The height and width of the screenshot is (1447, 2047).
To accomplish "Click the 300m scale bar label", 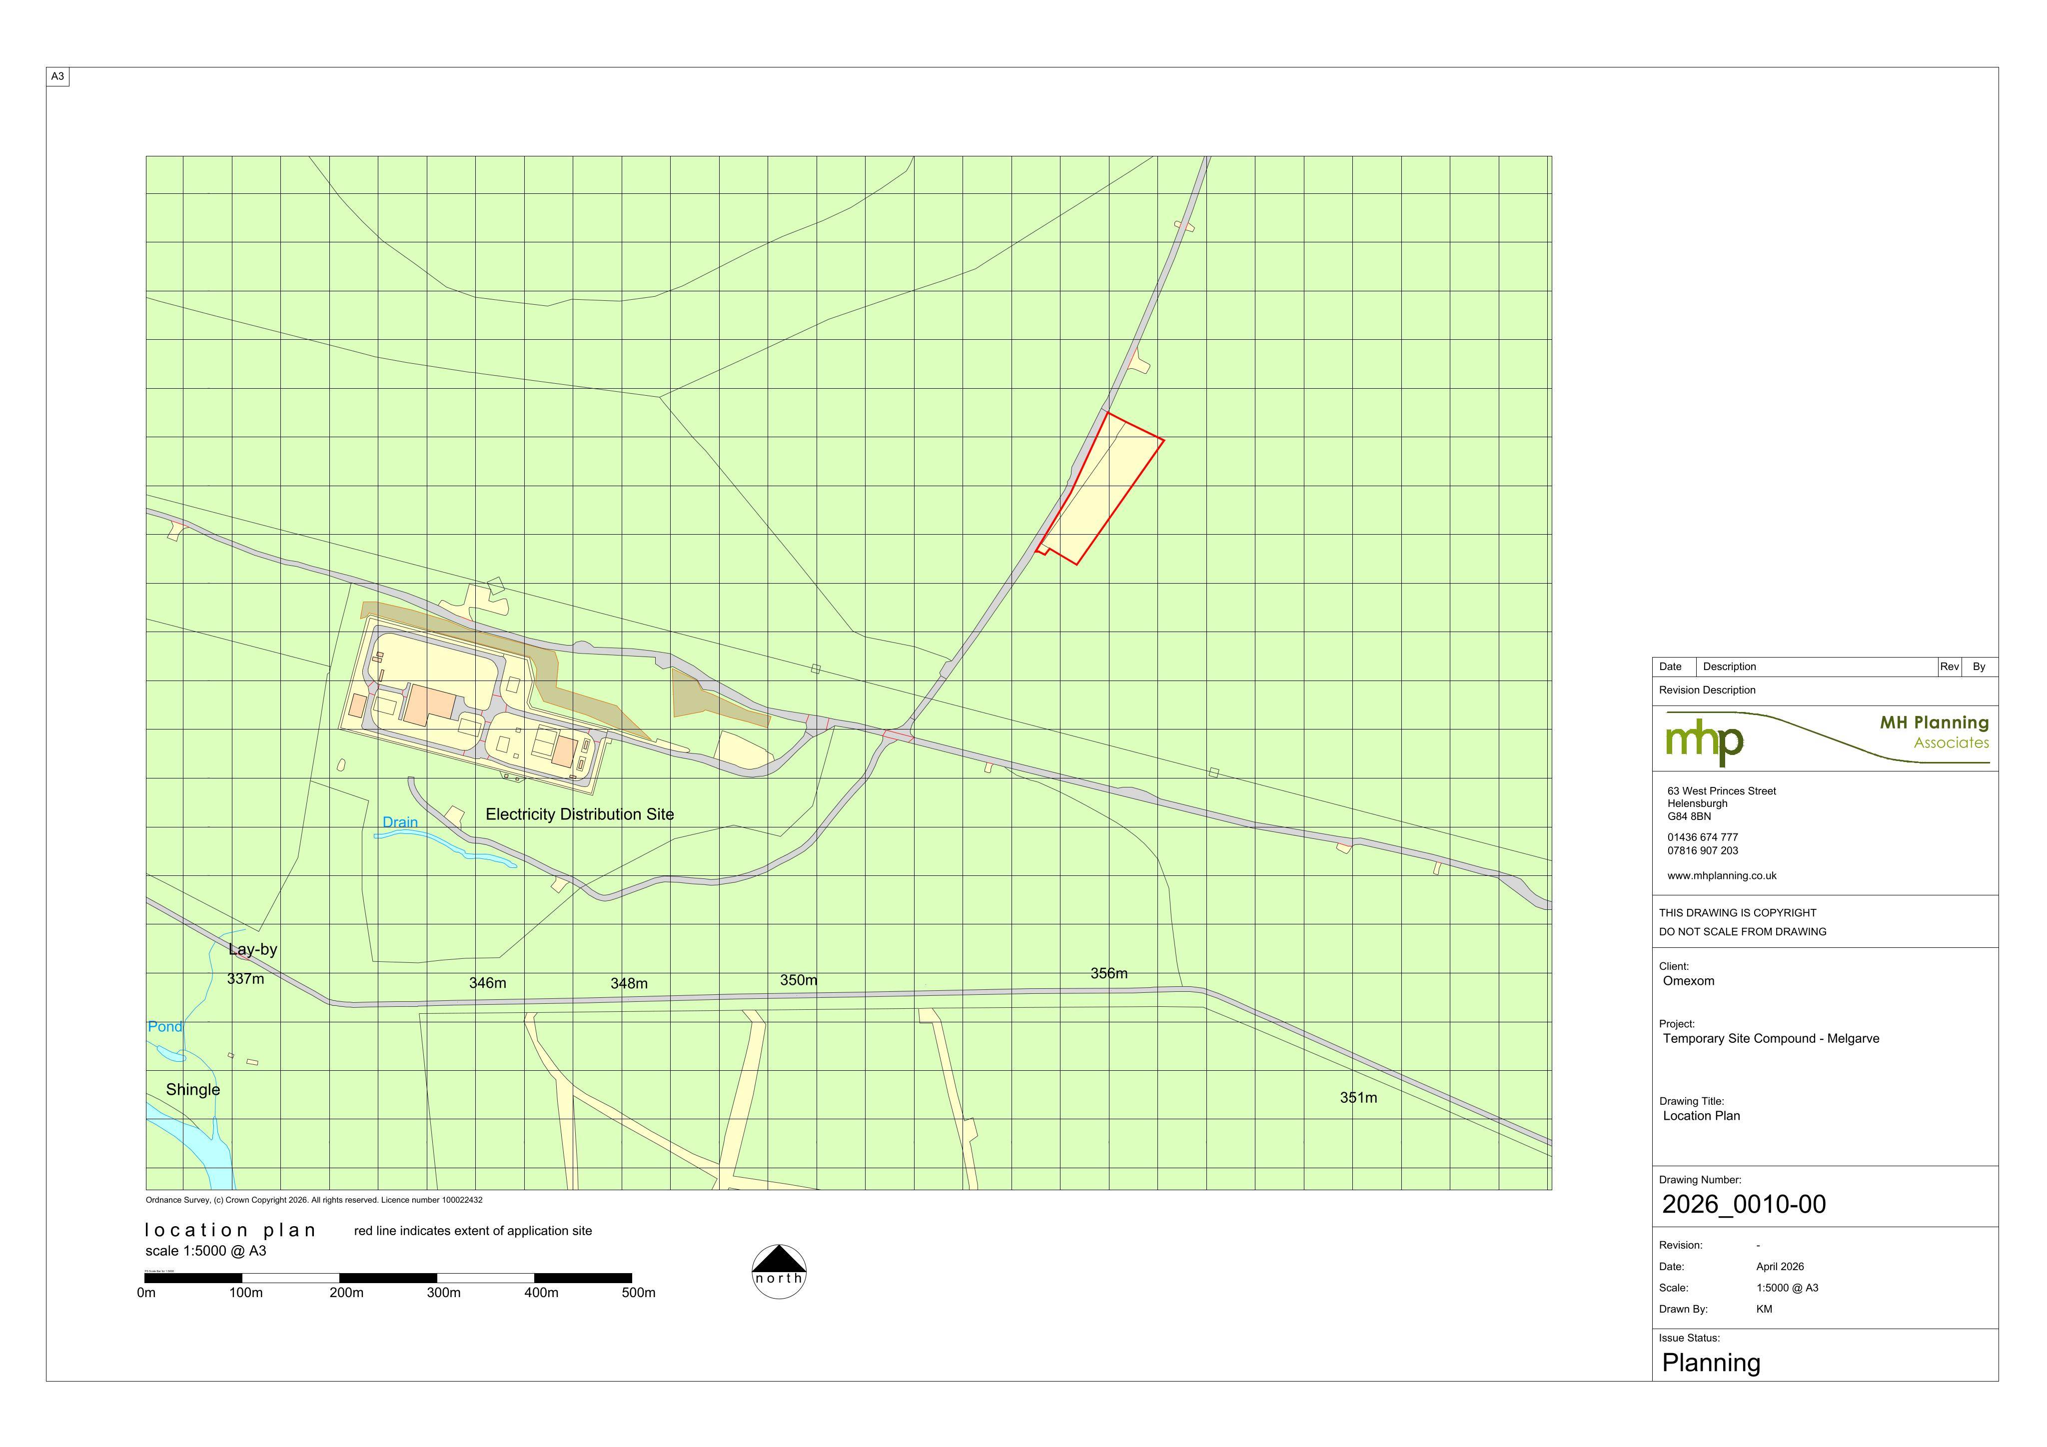I will coord(443,1293).
